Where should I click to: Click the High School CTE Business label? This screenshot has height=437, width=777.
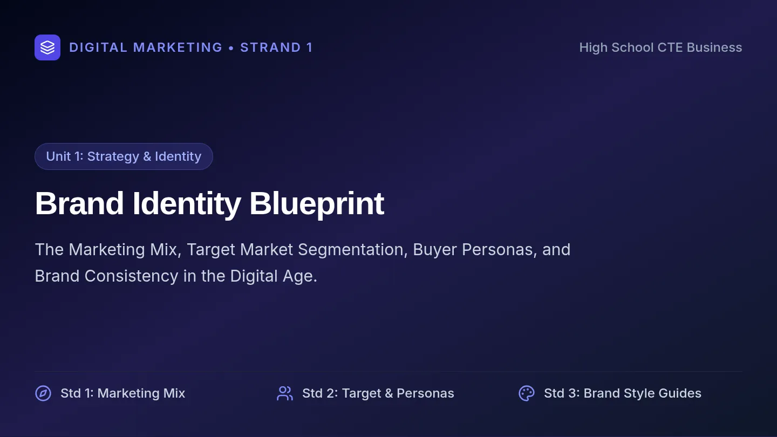660,47
